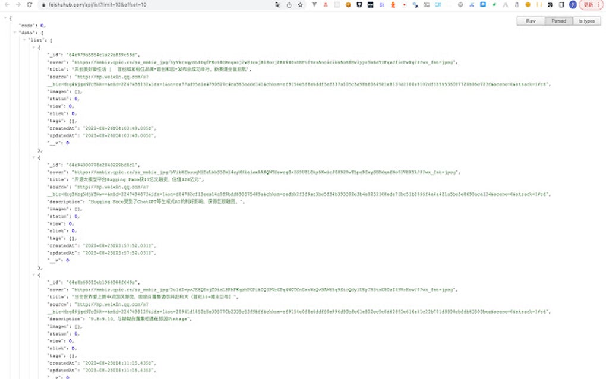
Task: Collapse the third list item with 9.8-9.10 description
Action: [34, 274]
